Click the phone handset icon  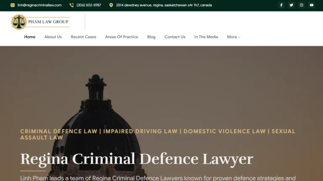71,5
